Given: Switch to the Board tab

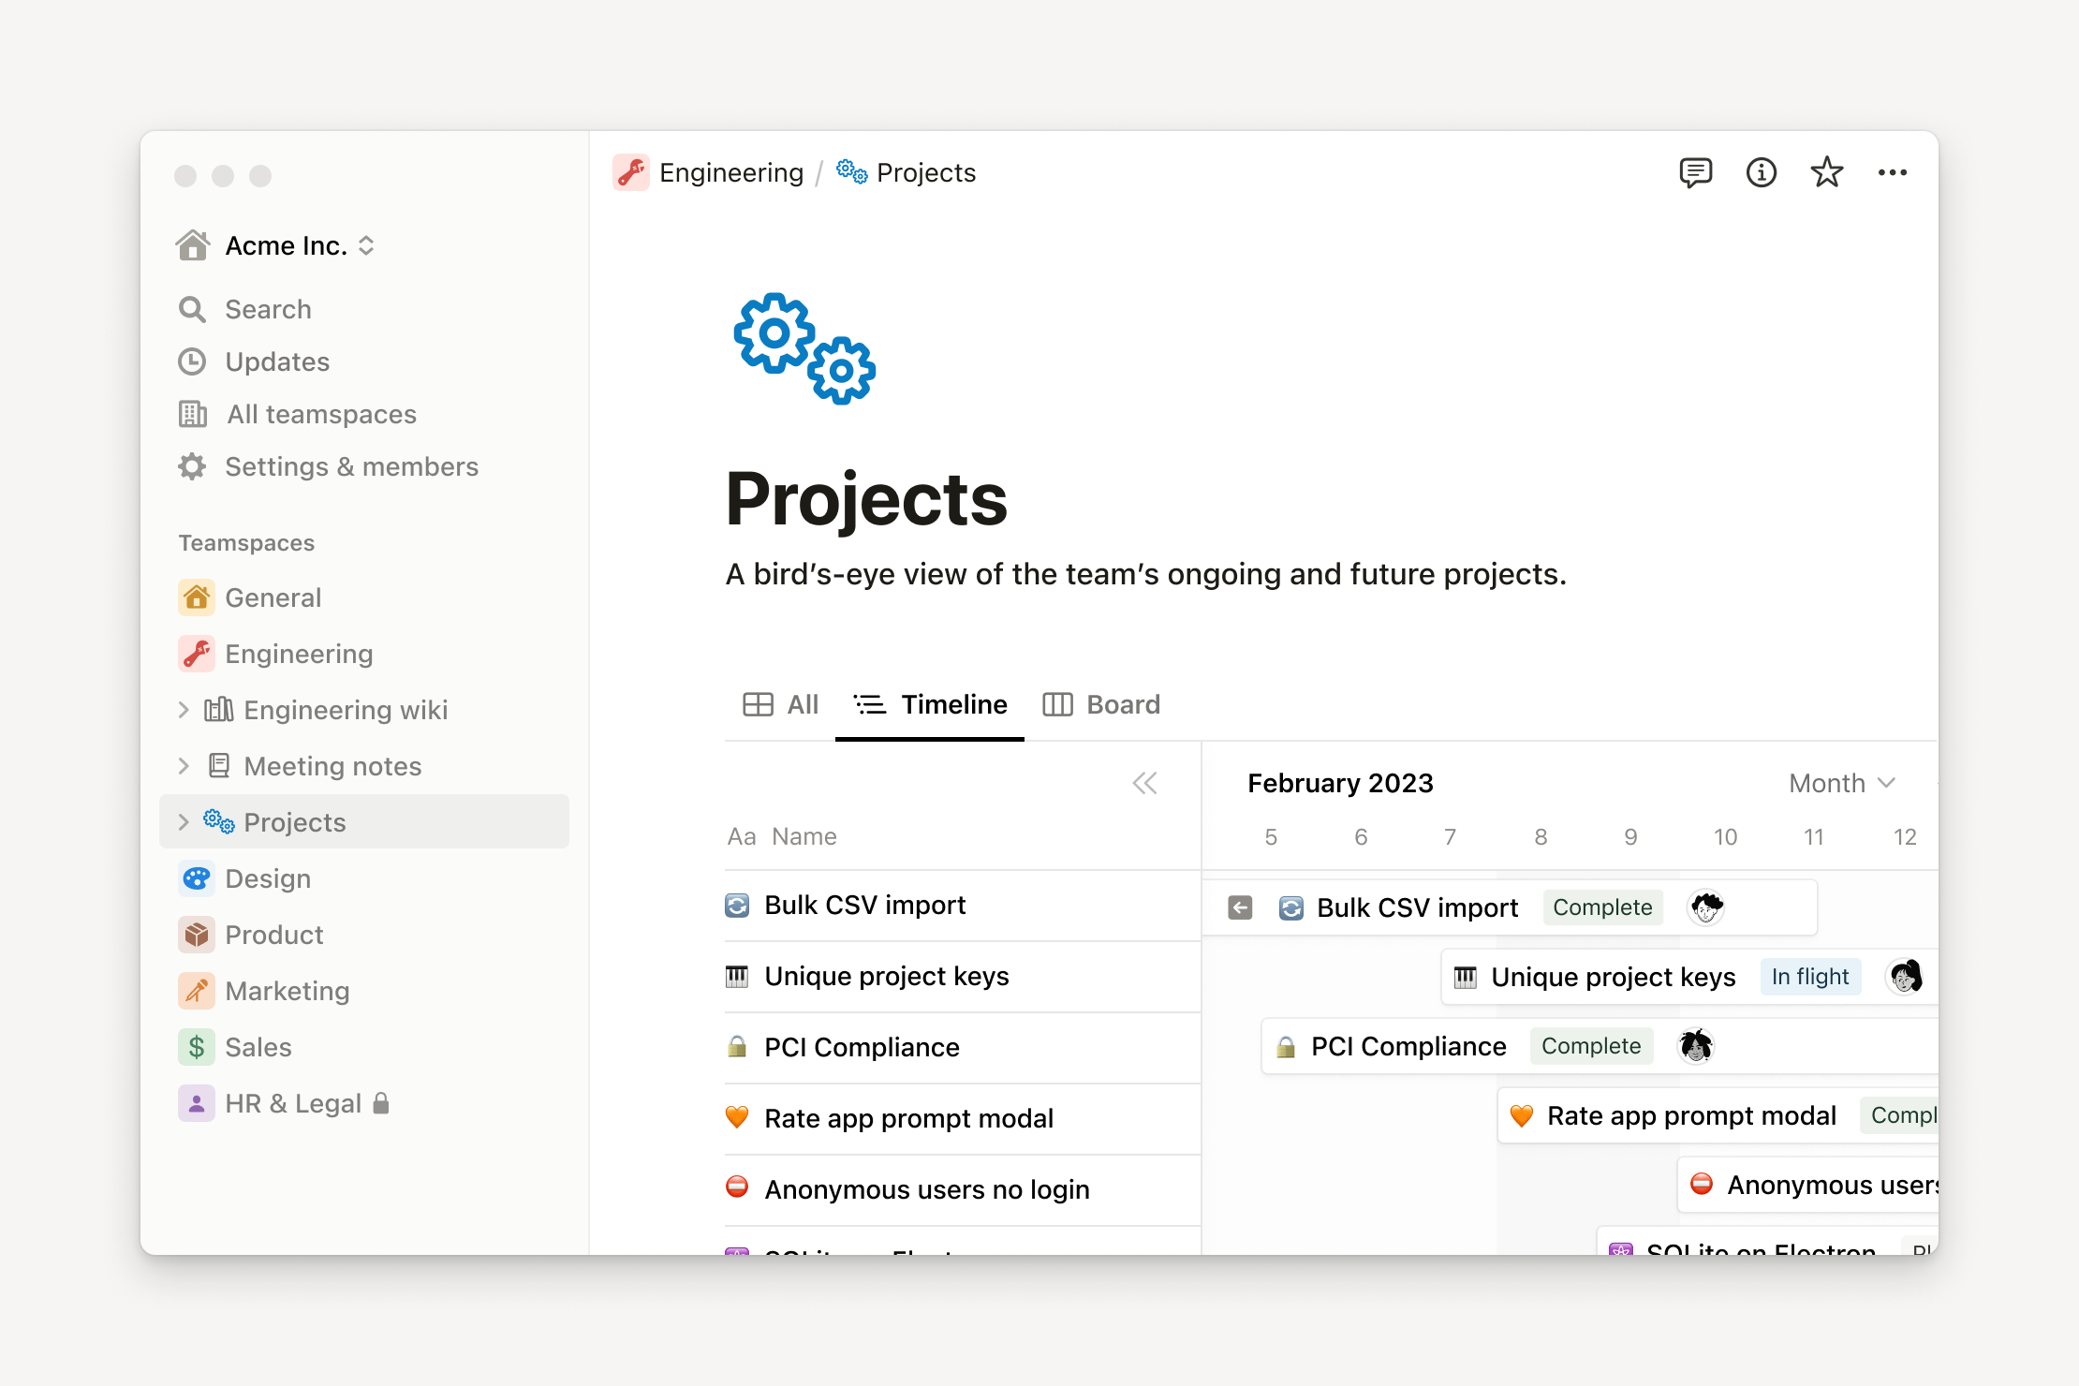Looking at the screenshot, I should click(x=1102, y=704).
